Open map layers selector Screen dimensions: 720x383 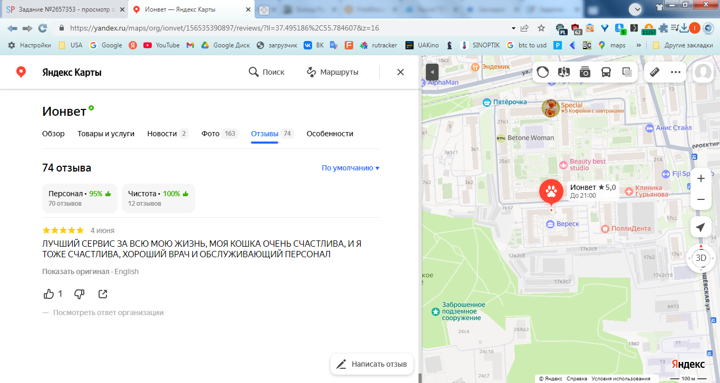point(627,72)
